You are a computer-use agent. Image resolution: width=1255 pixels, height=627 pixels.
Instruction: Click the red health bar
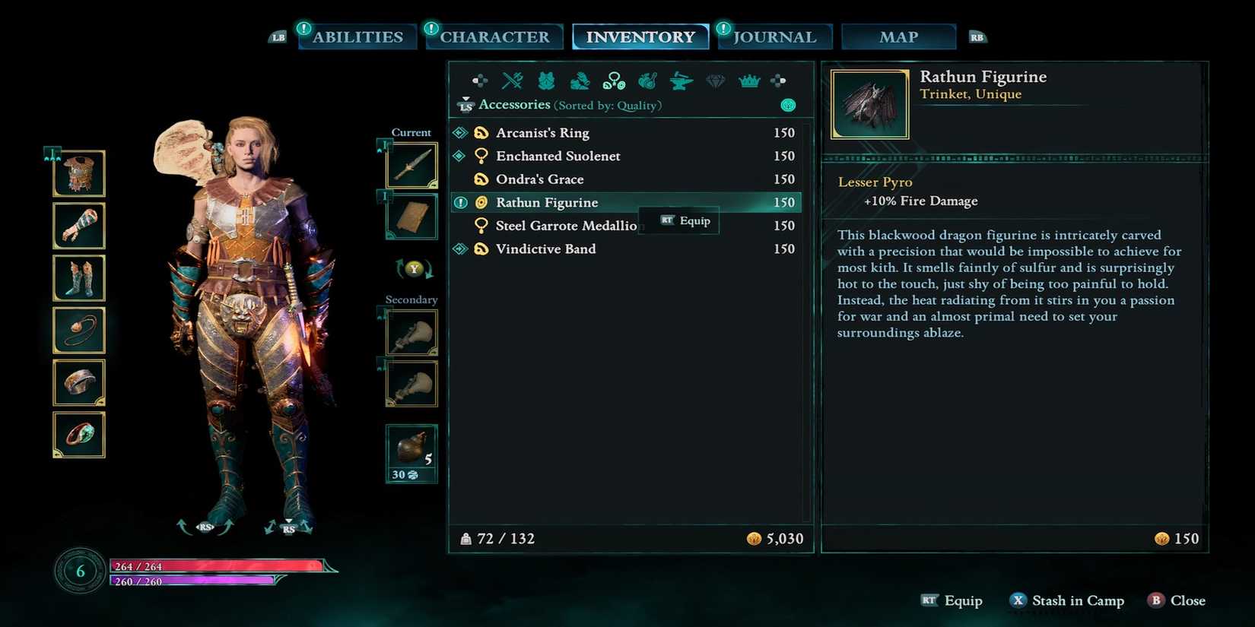click(218, 566)
